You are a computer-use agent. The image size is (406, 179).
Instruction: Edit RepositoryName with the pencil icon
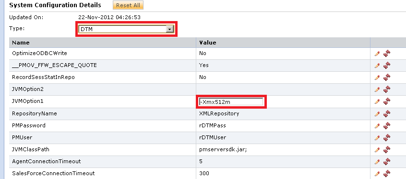coord(377,113)
